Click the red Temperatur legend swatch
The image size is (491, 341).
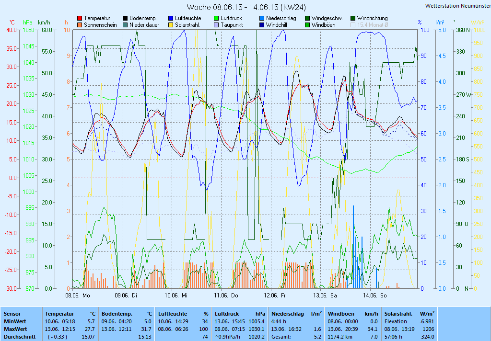[x=80, y=19]
